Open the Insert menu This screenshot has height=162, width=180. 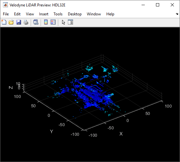click(44, 14)
